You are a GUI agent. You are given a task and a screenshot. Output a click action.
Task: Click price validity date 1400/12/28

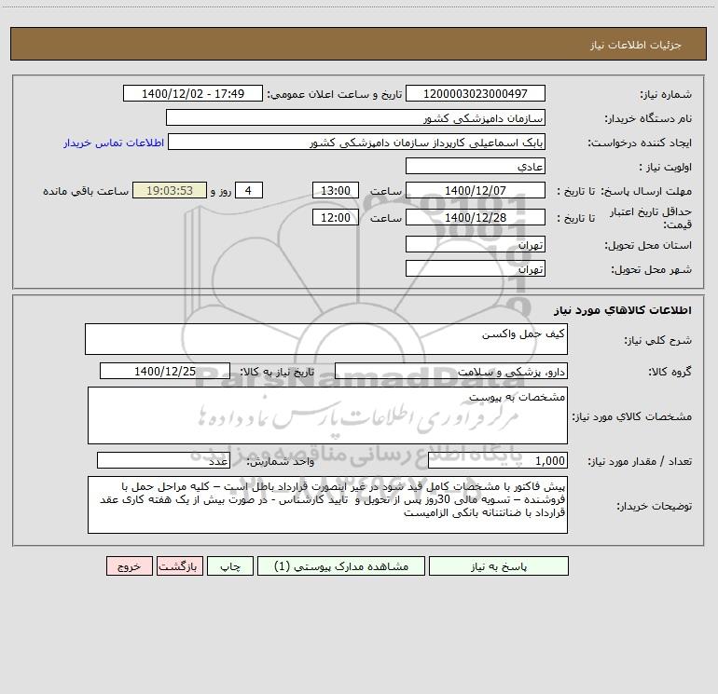click(476, 217)
